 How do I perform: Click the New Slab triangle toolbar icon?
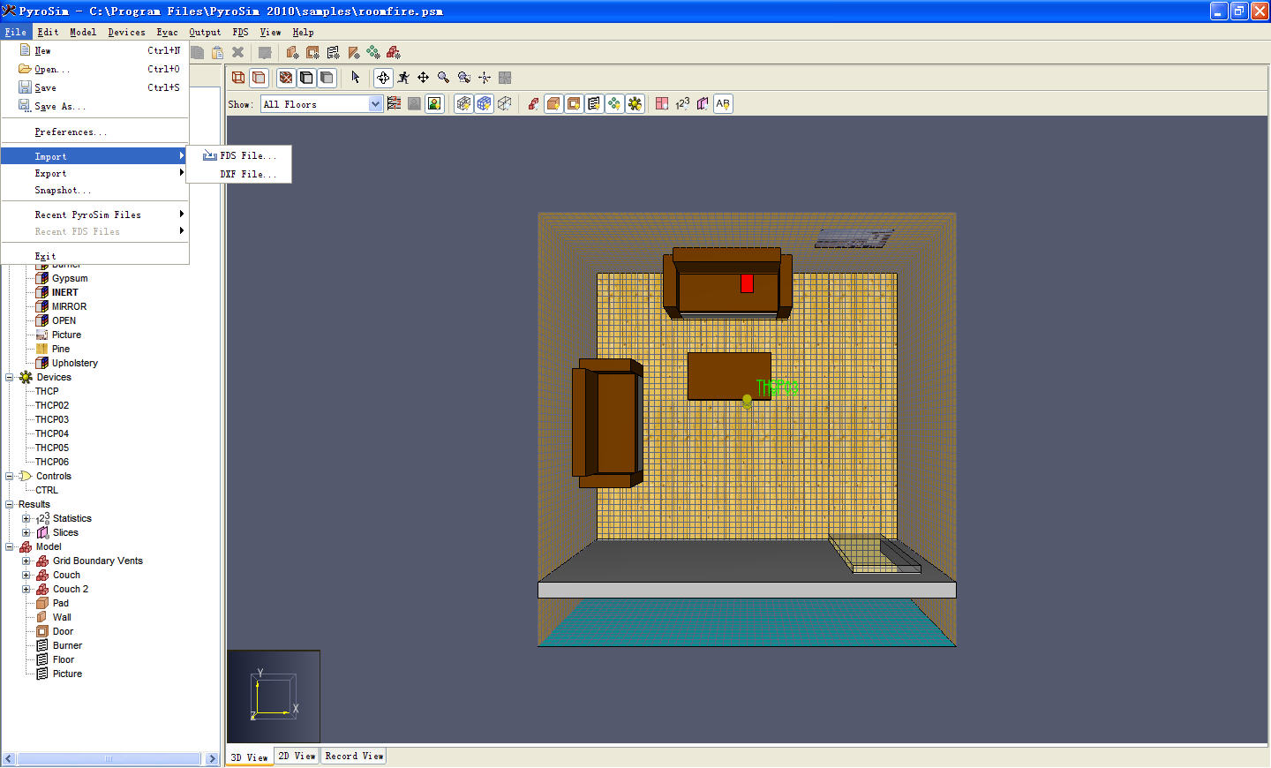pyautogui.click(x=353, y=53)
